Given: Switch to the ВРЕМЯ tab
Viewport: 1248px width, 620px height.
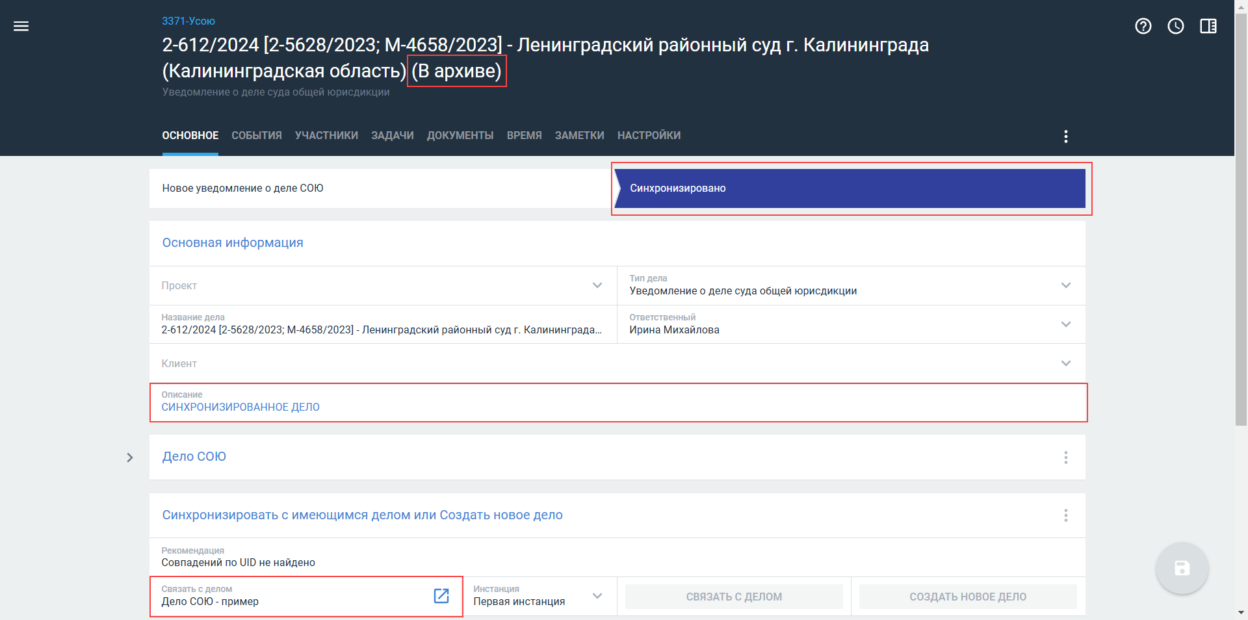Looking at the screenshot, I should (525, 135).
